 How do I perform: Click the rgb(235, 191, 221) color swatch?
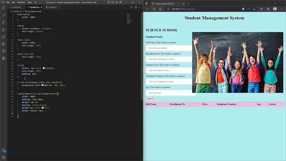pyautogui.click(x=42, y=85)
